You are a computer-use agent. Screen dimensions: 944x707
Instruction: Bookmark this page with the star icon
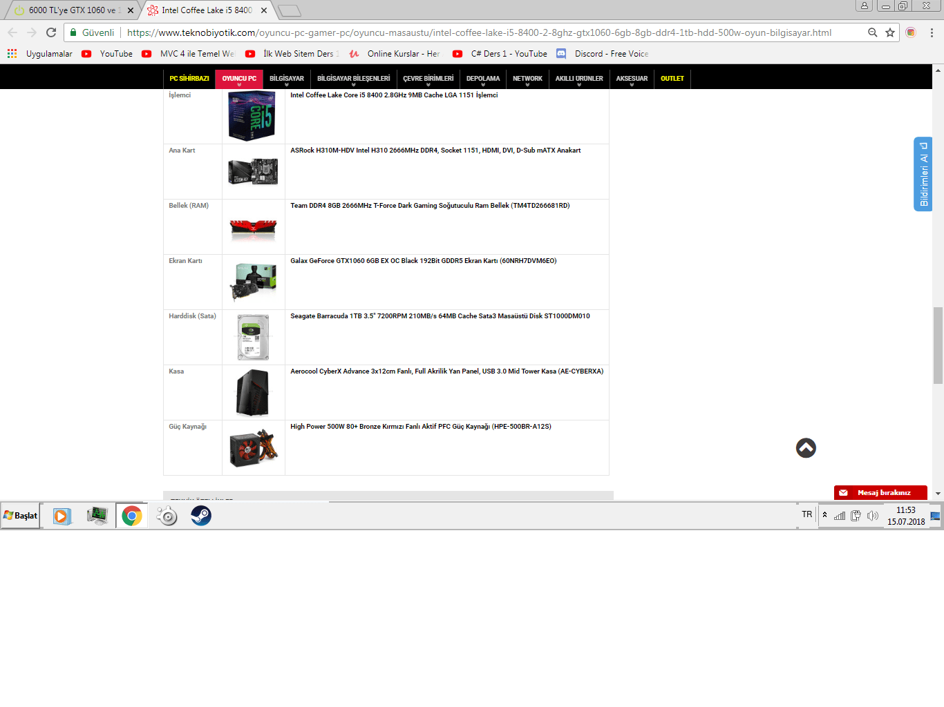coord(890,32)
